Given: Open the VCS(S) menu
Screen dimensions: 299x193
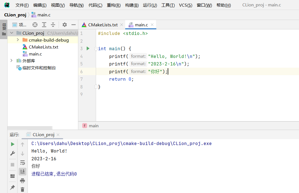Looking at the screenshot, I should pos(185,5).
